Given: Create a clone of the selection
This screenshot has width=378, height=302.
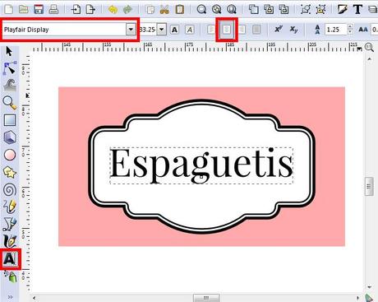Looking at the screenshot, I should click(x=269, y=9).
